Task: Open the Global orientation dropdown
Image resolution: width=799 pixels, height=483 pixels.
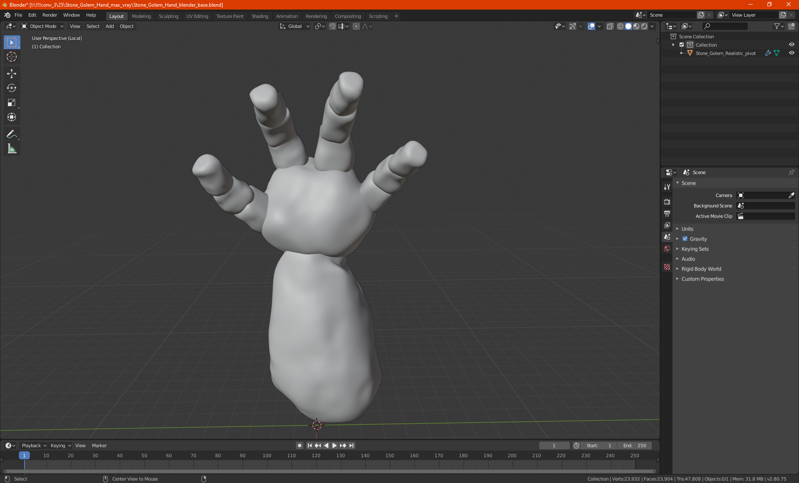Action: tap(295, 26)
